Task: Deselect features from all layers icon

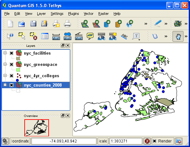Action: click(33, 36)
